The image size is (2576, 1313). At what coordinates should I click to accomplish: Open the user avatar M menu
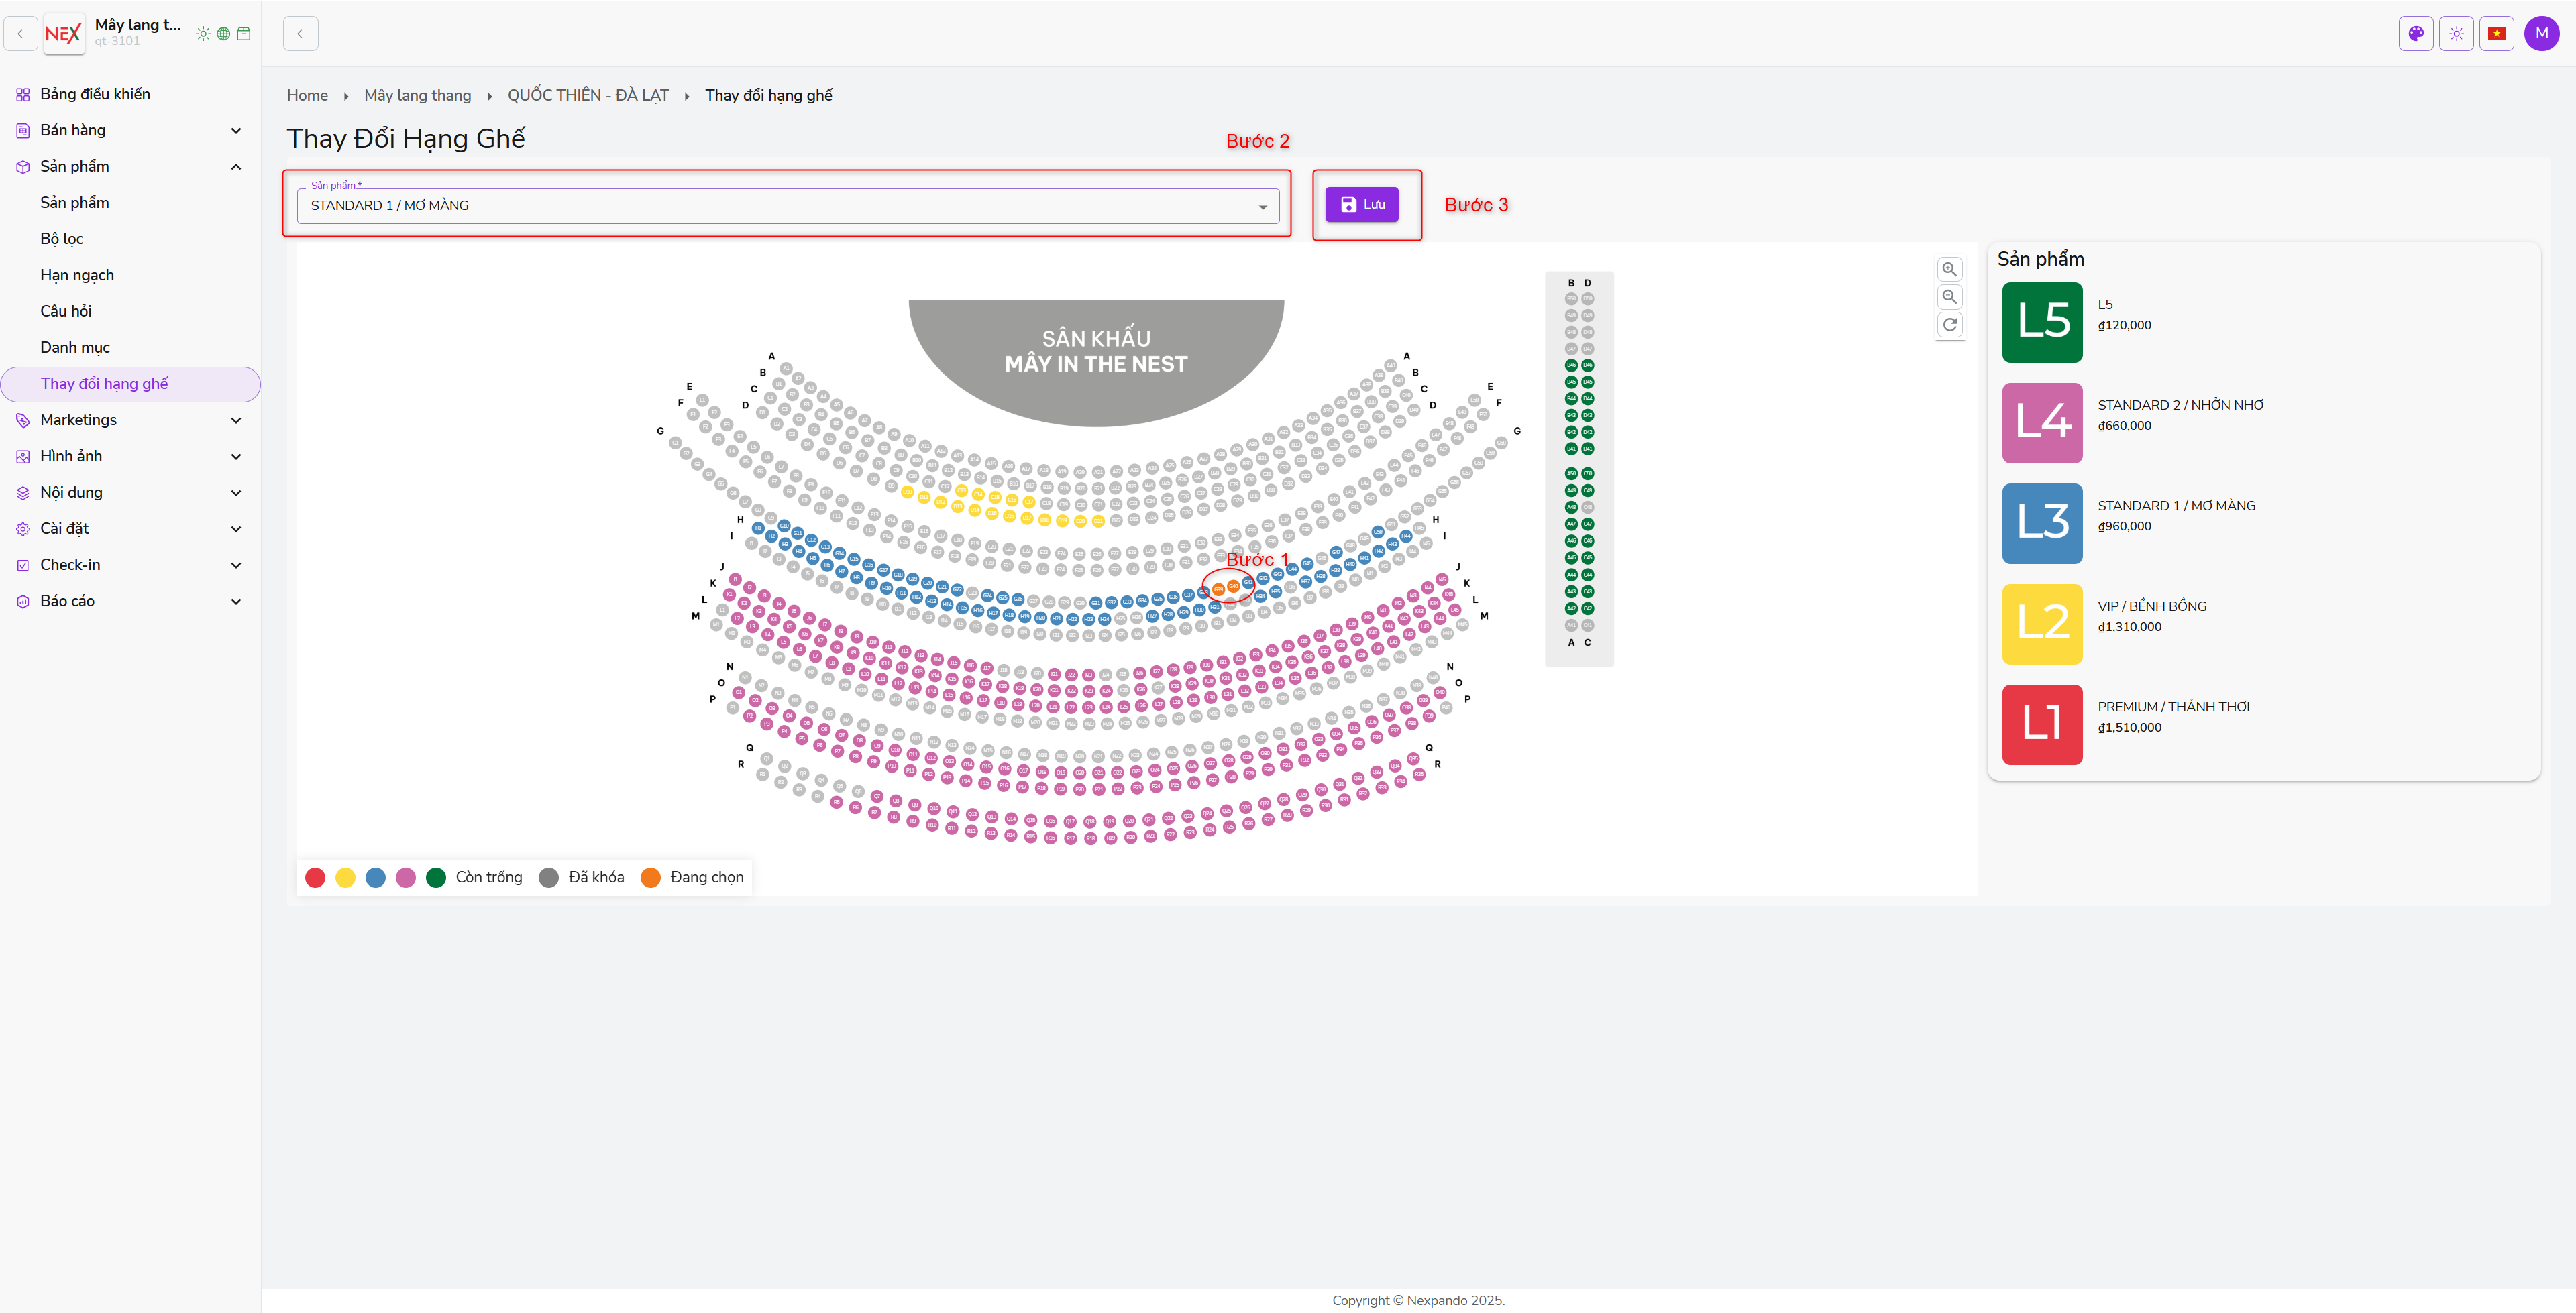[x=2541, y=33]
